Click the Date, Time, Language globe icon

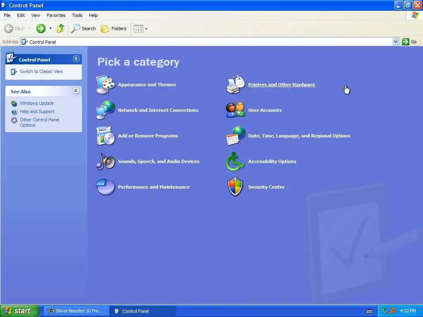(236, 135)
